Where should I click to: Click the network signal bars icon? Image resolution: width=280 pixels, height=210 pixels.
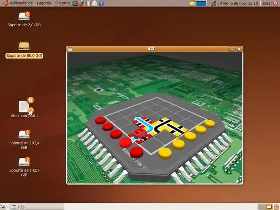[213, 3]
